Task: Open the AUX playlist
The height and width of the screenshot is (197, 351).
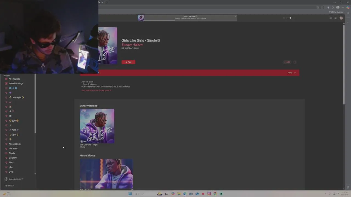Action: click(x=14, y=130)
